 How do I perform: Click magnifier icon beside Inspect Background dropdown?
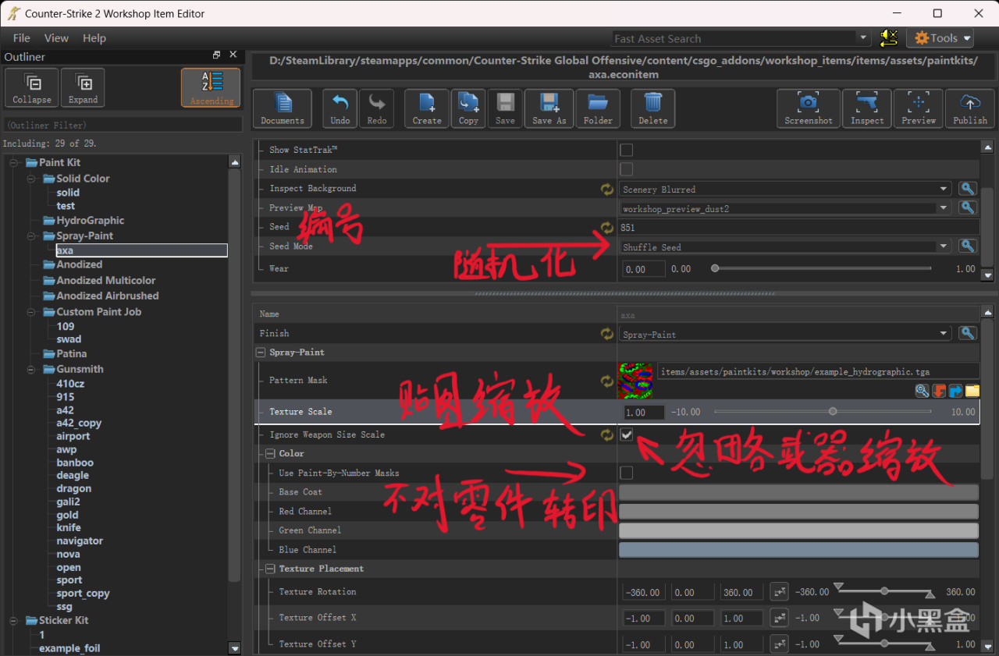967,189
